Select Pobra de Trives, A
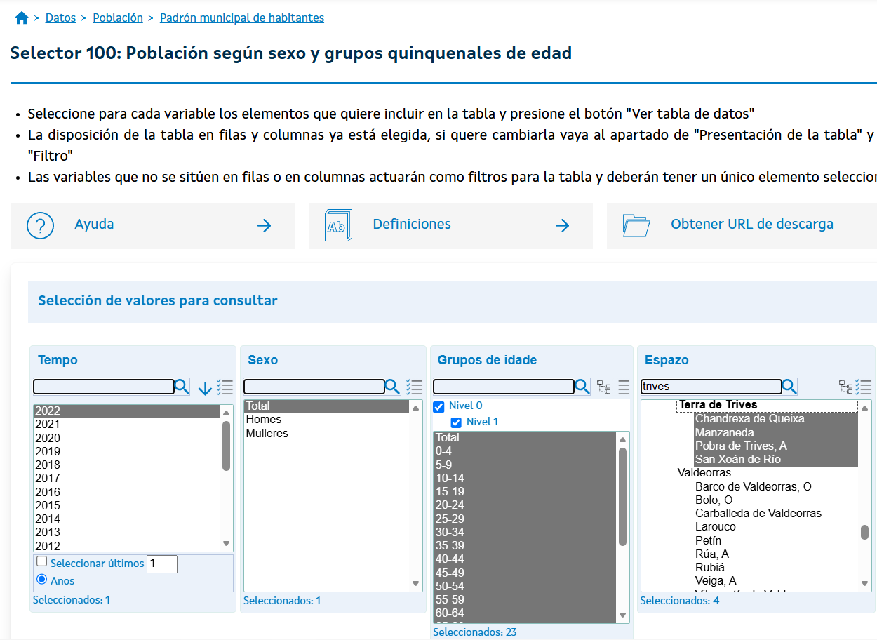Image resolution: width=877 pixels, height=640 pixels. click(x=776, y=446)
